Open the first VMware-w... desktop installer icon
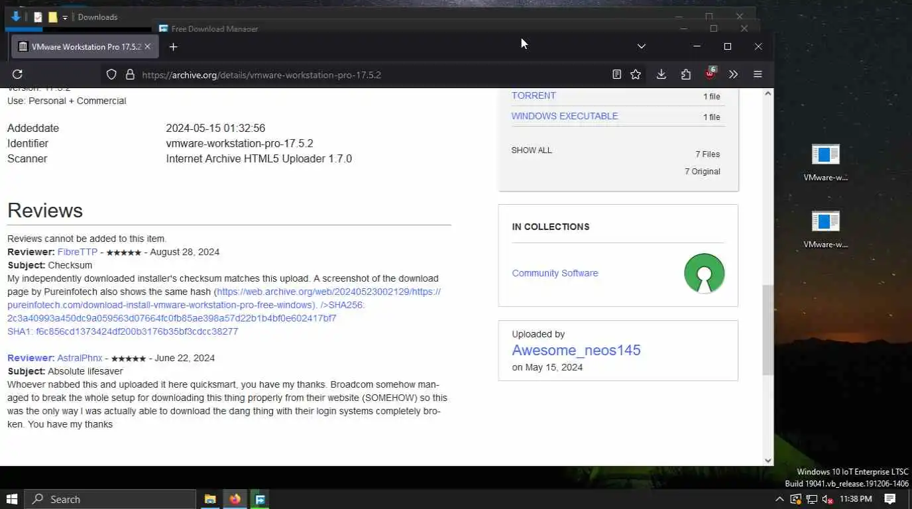912x509 pixels. [825, 162]
